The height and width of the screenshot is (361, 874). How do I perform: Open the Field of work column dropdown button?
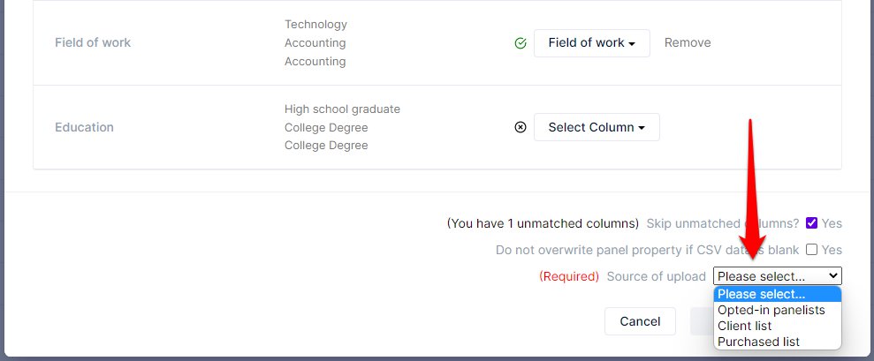click(592, 43)
